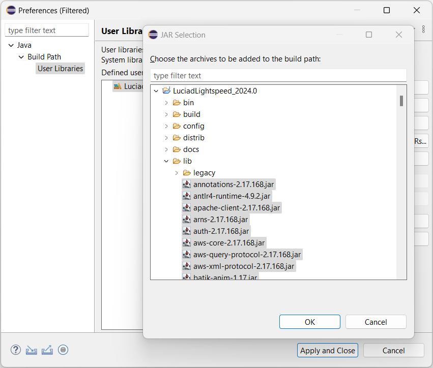Expand the distrib folder
433x368 pixels.
coord(166,138)
